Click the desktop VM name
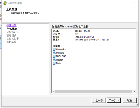140x108 pixels. pyautogui.click(x=60, y=53)
